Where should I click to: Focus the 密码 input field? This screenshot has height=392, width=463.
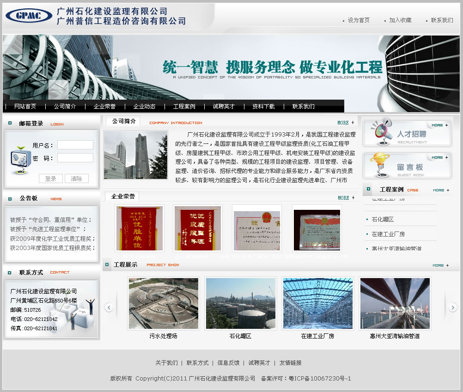[75, 158]
